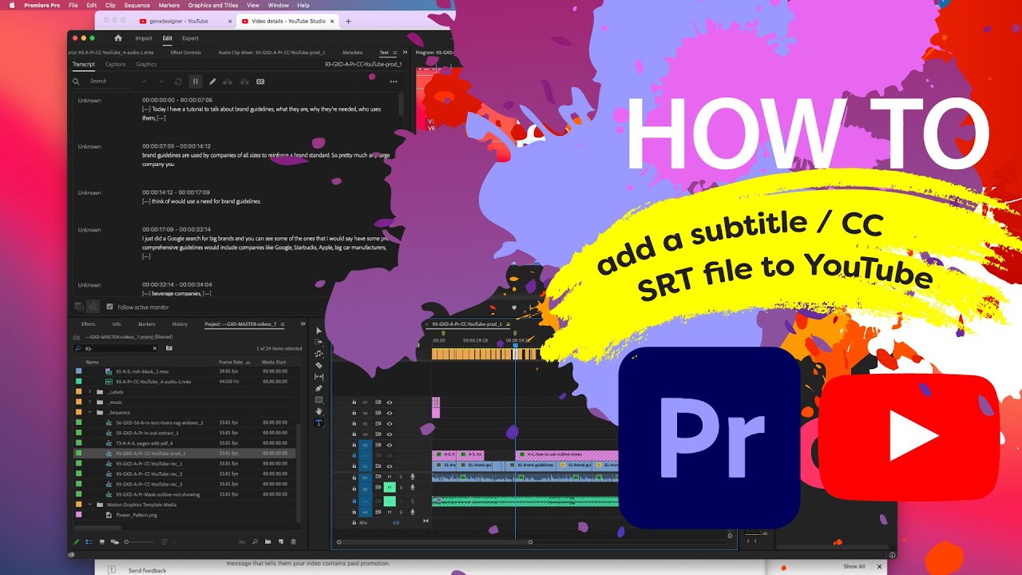The width and height of the screenshot is (1022, 575).
Task: Open Project panel hamburger menu
Action: 281,324
